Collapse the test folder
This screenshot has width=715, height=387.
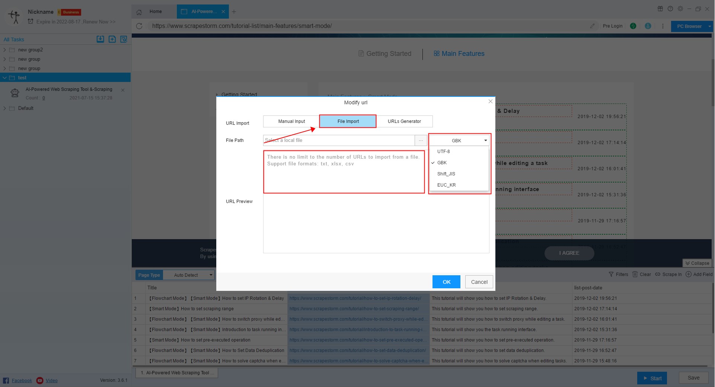click(x=4, y=77)
